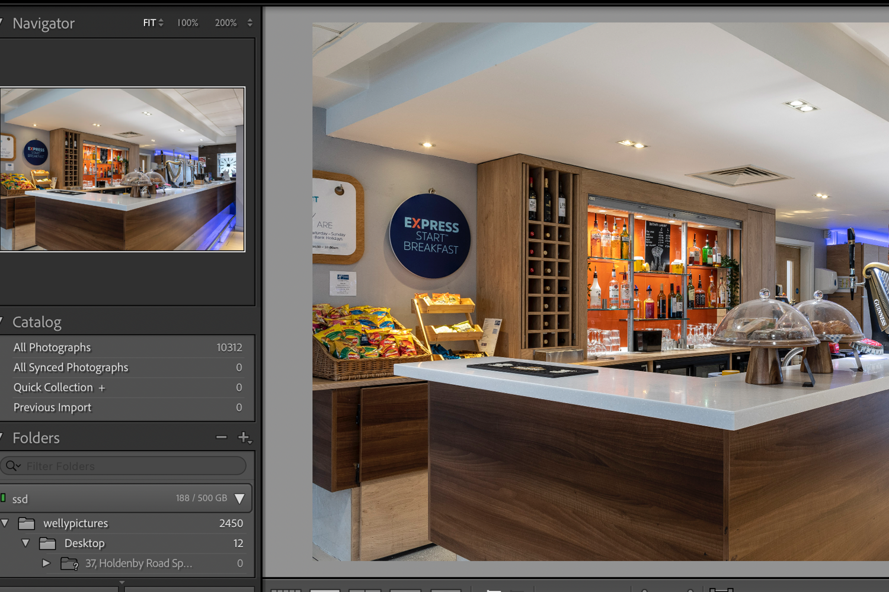
Task: Collapse the wellypictures folder triangle
Action: 5,523
